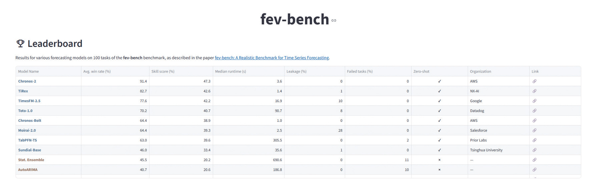Image resolution: width=596 pixels, height=193 pixels.
Task: Open the link icon in TabPFN-TS row
Action: 534,140
